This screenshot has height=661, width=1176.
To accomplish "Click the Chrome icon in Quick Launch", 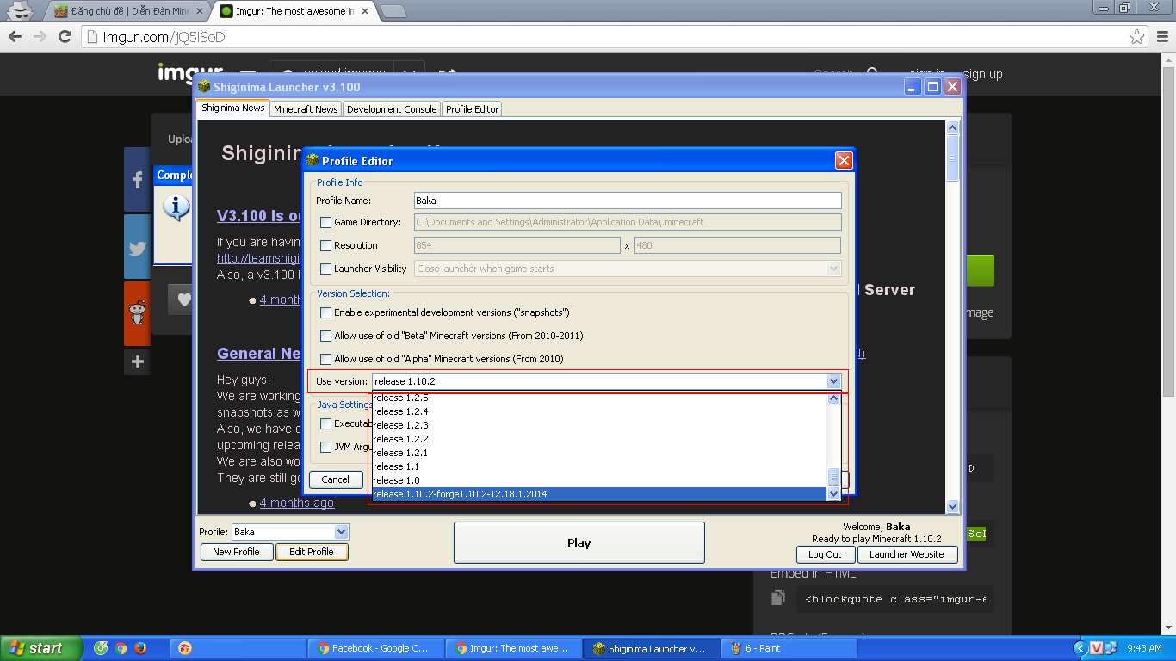I will coord(121,648).
